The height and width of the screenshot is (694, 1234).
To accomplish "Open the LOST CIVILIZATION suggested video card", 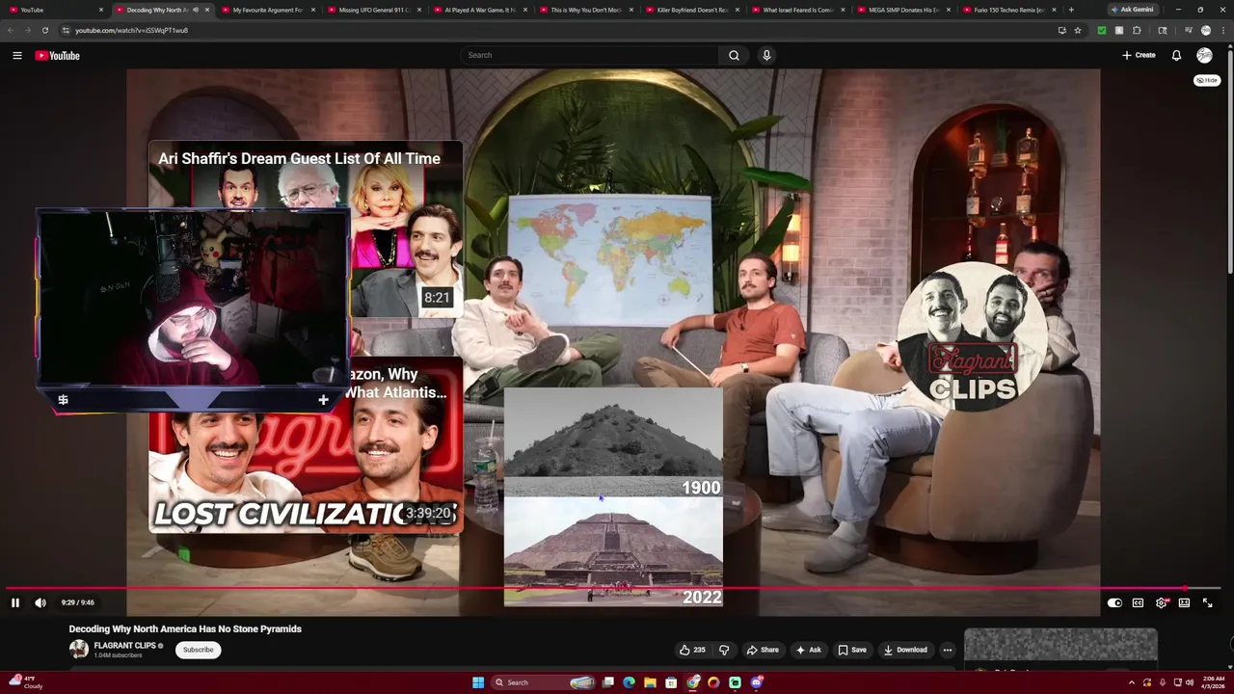I will 306,445.
